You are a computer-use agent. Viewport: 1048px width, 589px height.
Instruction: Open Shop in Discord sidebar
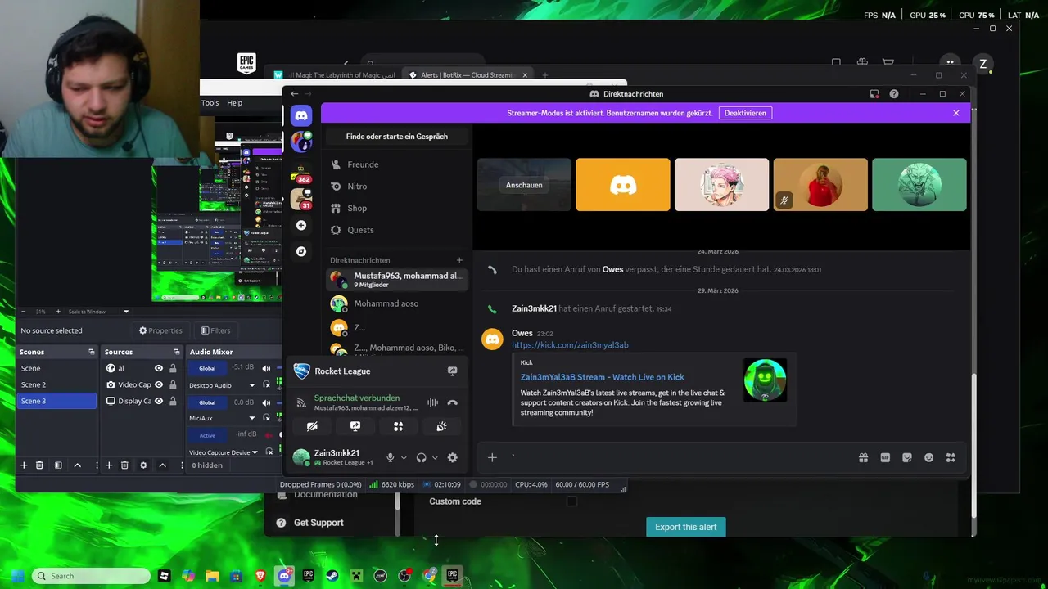(396, 209)
